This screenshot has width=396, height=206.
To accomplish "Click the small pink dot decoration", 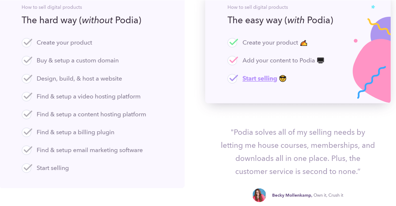I will coord(356,41).
